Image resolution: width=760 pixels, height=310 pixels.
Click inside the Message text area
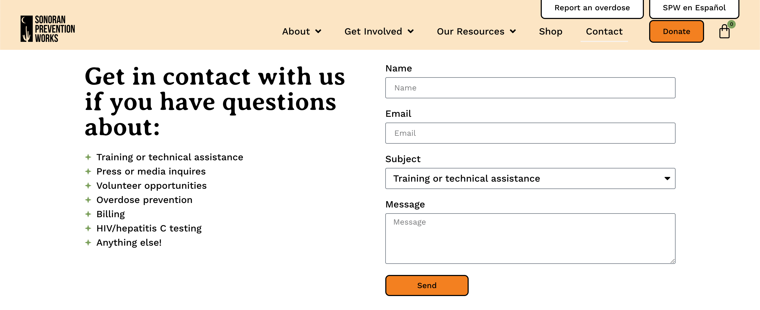[530, 238]
